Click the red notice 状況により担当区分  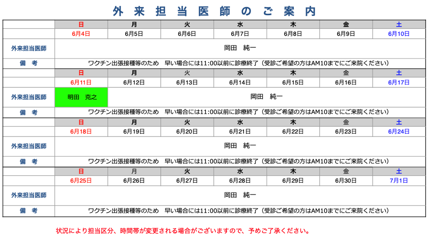pos(183,231)
